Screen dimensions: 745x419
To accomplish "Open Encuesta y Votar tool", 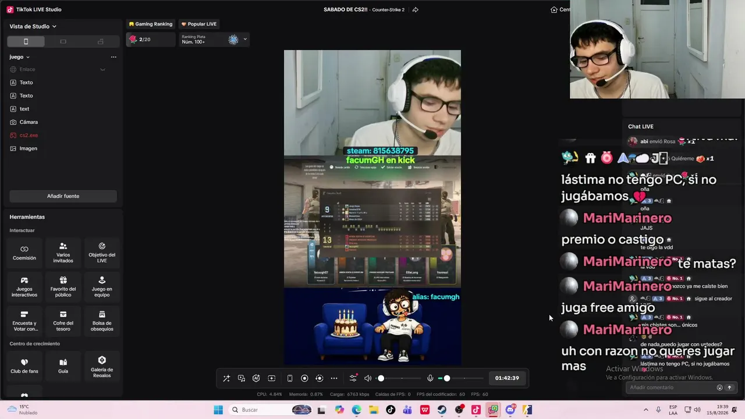I will [x=24, y=321].
